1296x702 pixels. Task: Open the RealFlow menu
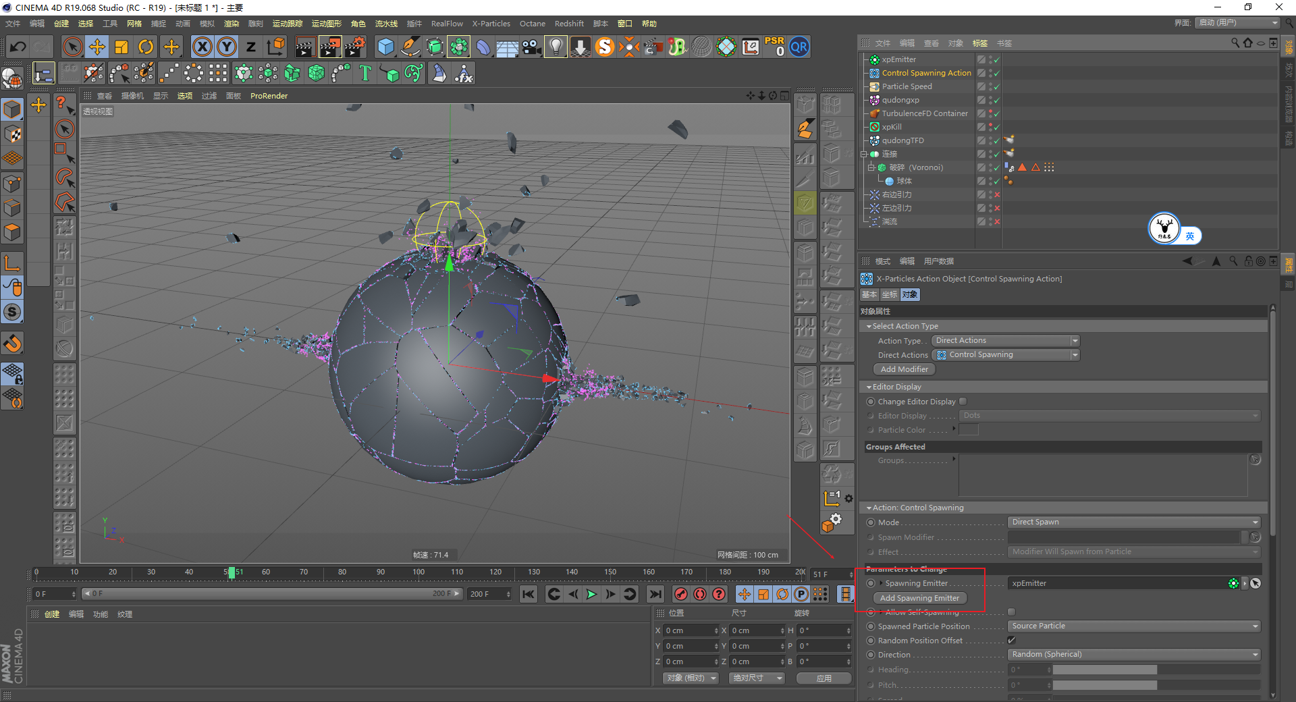(447, 24)
